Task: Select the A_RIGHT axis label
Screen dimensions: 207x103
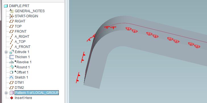Action: click(x=22, y=37)
